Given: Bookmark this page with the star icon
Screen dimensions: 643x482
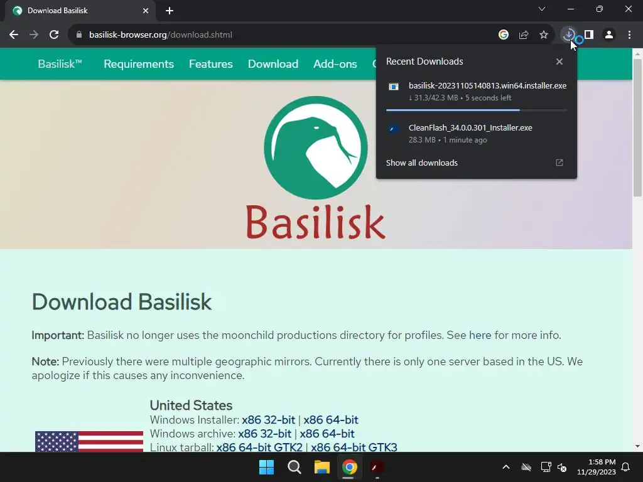Looking at the screenshot, I should click(x=544, y=35).
